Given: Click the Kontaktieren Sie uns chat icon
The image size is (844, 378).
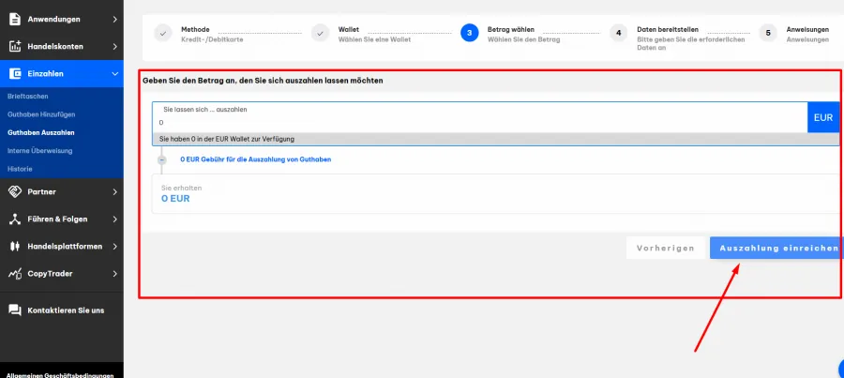Looking at the screenshot, I should (15, 310).
